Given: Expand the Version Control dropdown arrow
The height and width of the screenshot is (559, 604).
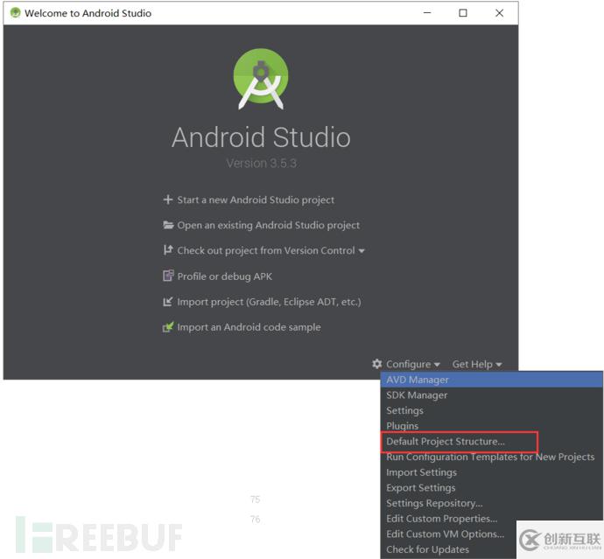Looking at the screenshot, I should (362, 251).
